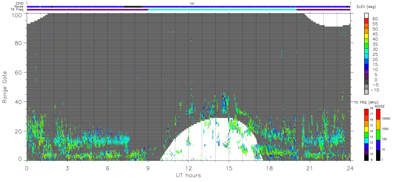
Task: Click Range Gate axis tick label 20
Action: [x=18, y=131]
